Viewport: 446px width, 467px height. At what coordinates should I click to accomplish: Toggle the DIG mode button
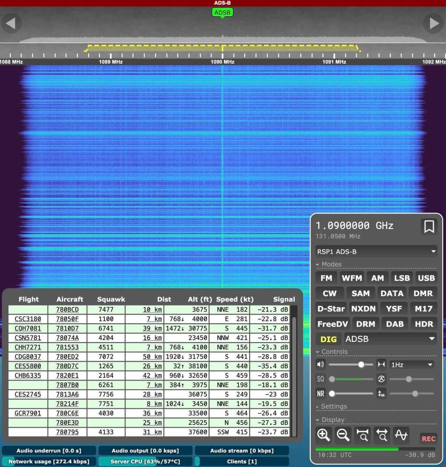(x=328, y=339)
